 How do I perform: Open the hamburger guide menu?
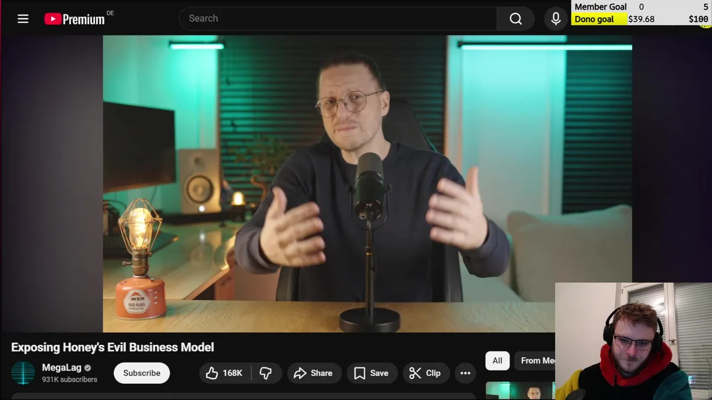point(23,19)
